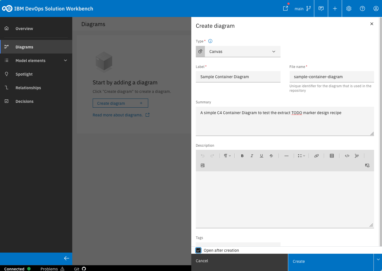Screen dimensions: 382x271
Task: Insert a code block in Description
Action: coord(347,156)
